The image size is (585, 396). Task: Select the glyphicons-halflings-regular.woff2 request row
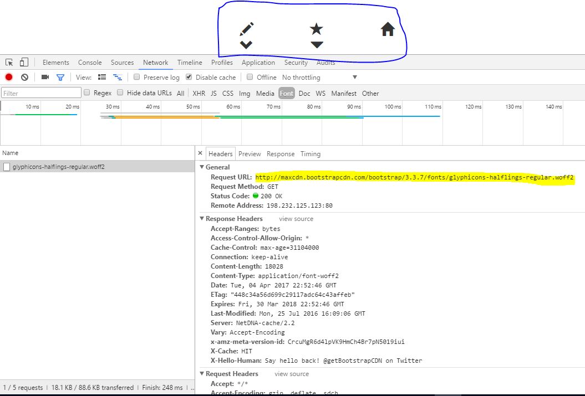point(58,167)
